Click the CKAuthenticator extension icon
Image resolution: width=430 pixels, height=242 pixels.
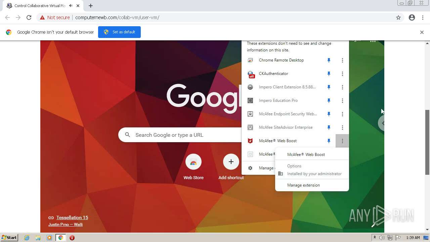click(251, 74)
